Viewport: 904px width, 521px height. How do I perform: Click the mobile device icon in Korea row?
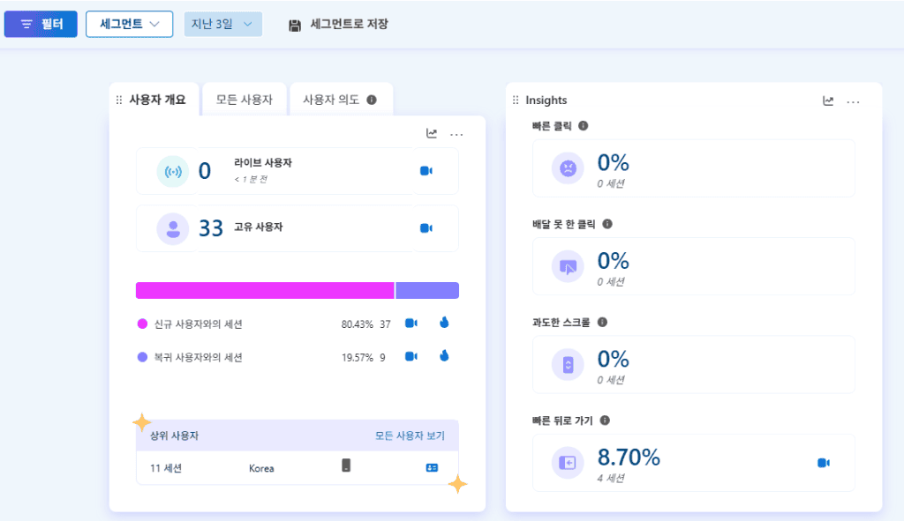coord(346,465)
